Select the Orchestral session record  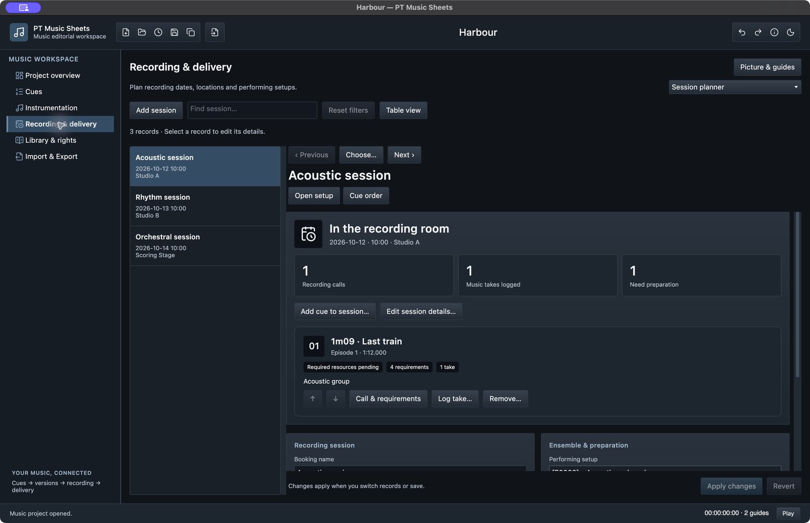pos(205,246)
